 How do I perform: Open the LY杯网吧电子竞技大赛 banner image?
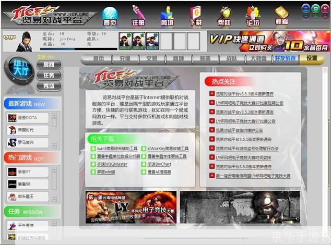(131, 207)
